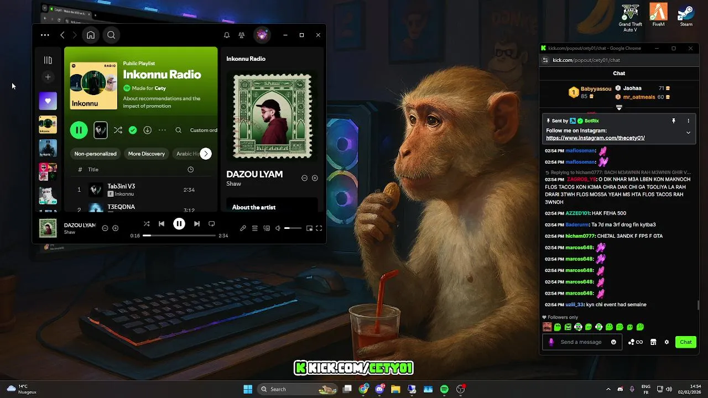Open Windows Start menu
This screenshot has height=398, width=708.
[248, 389]
